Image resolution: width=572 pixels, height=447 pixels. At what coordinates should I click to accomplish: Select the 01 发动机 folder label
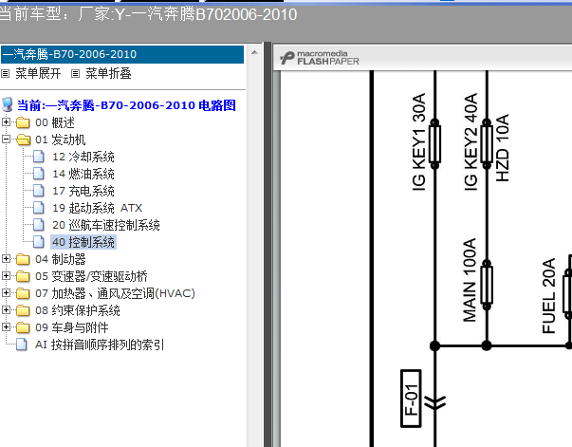click(61, 140)
